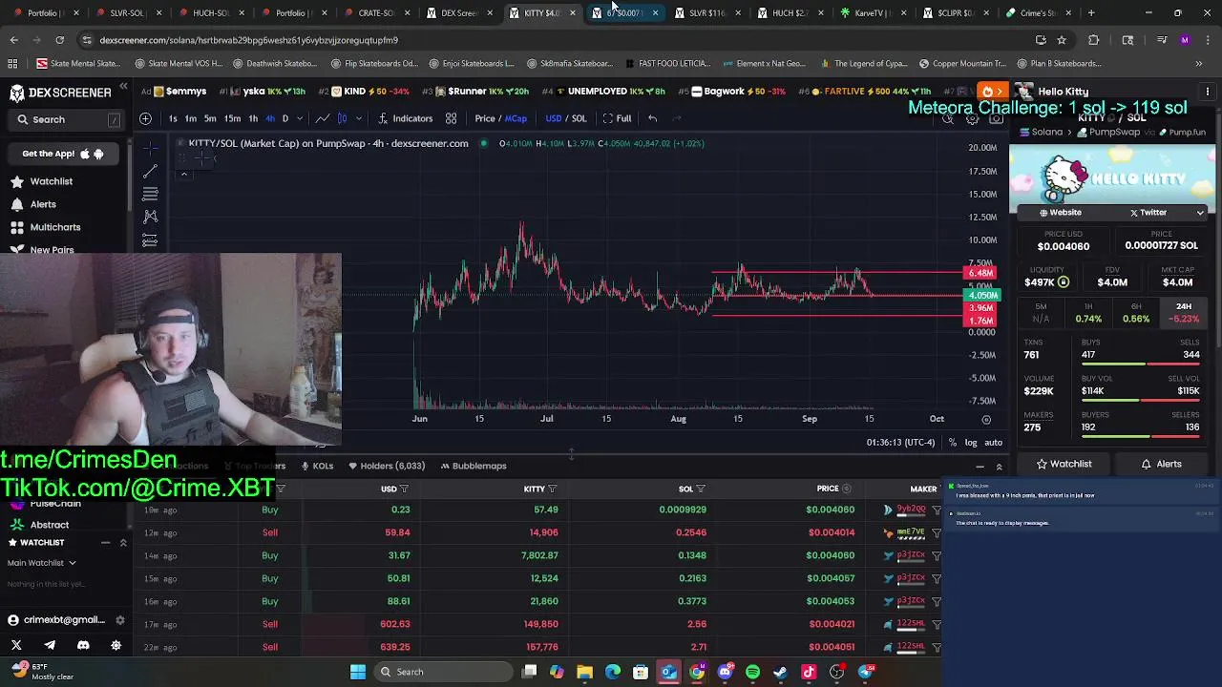Screen dimensions: 1222x687
Task: Filter trades by USD amount
Action: tap(404, 489)
